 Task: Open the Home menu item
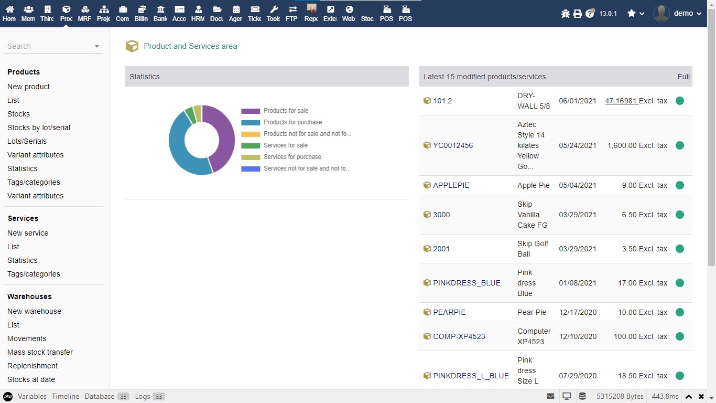click(x=9, y=13)
